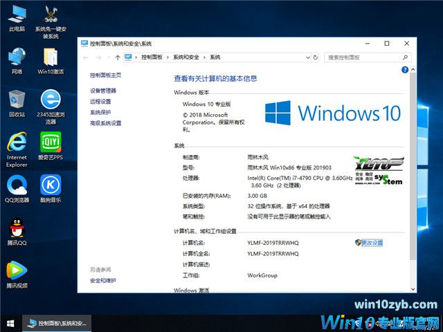The width and height of the screenshot is (443, 332).
Task: Expand chevron after 系统和安全 breadcrumb
Action: pos(204,57)
